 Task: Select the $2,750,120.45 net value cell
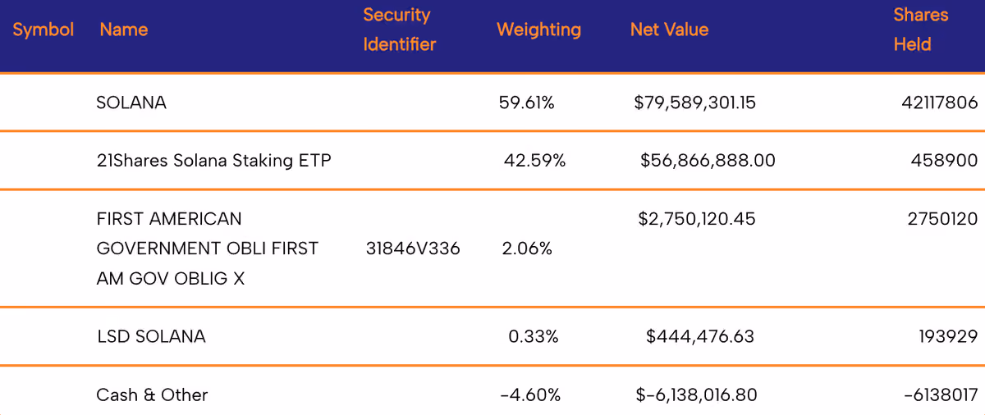point(697,220)
